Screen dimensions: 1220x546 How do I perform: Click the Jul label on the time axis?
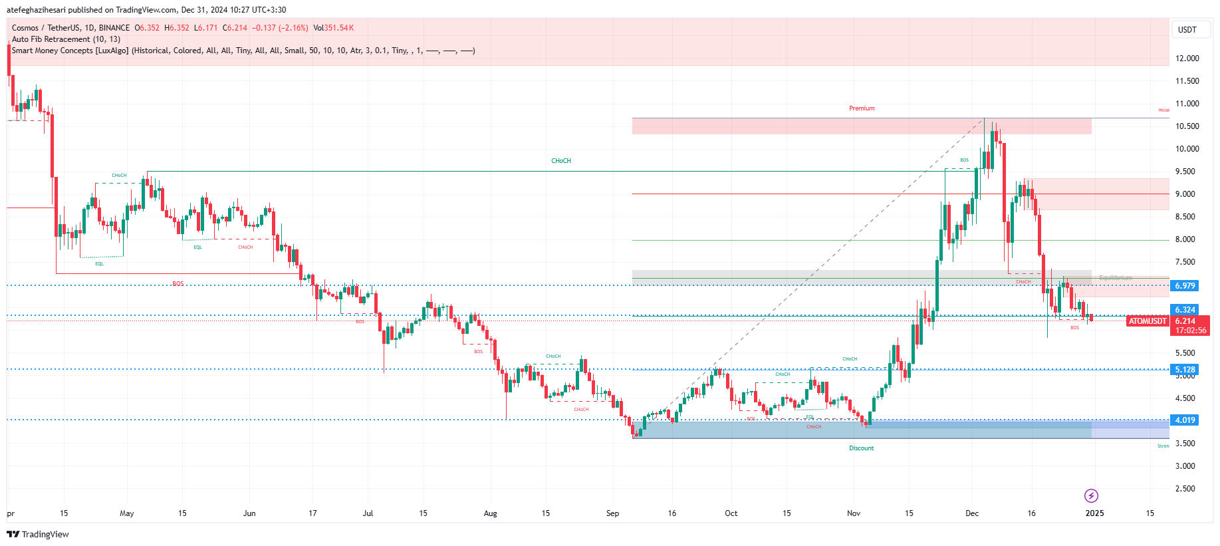[368, 513]
